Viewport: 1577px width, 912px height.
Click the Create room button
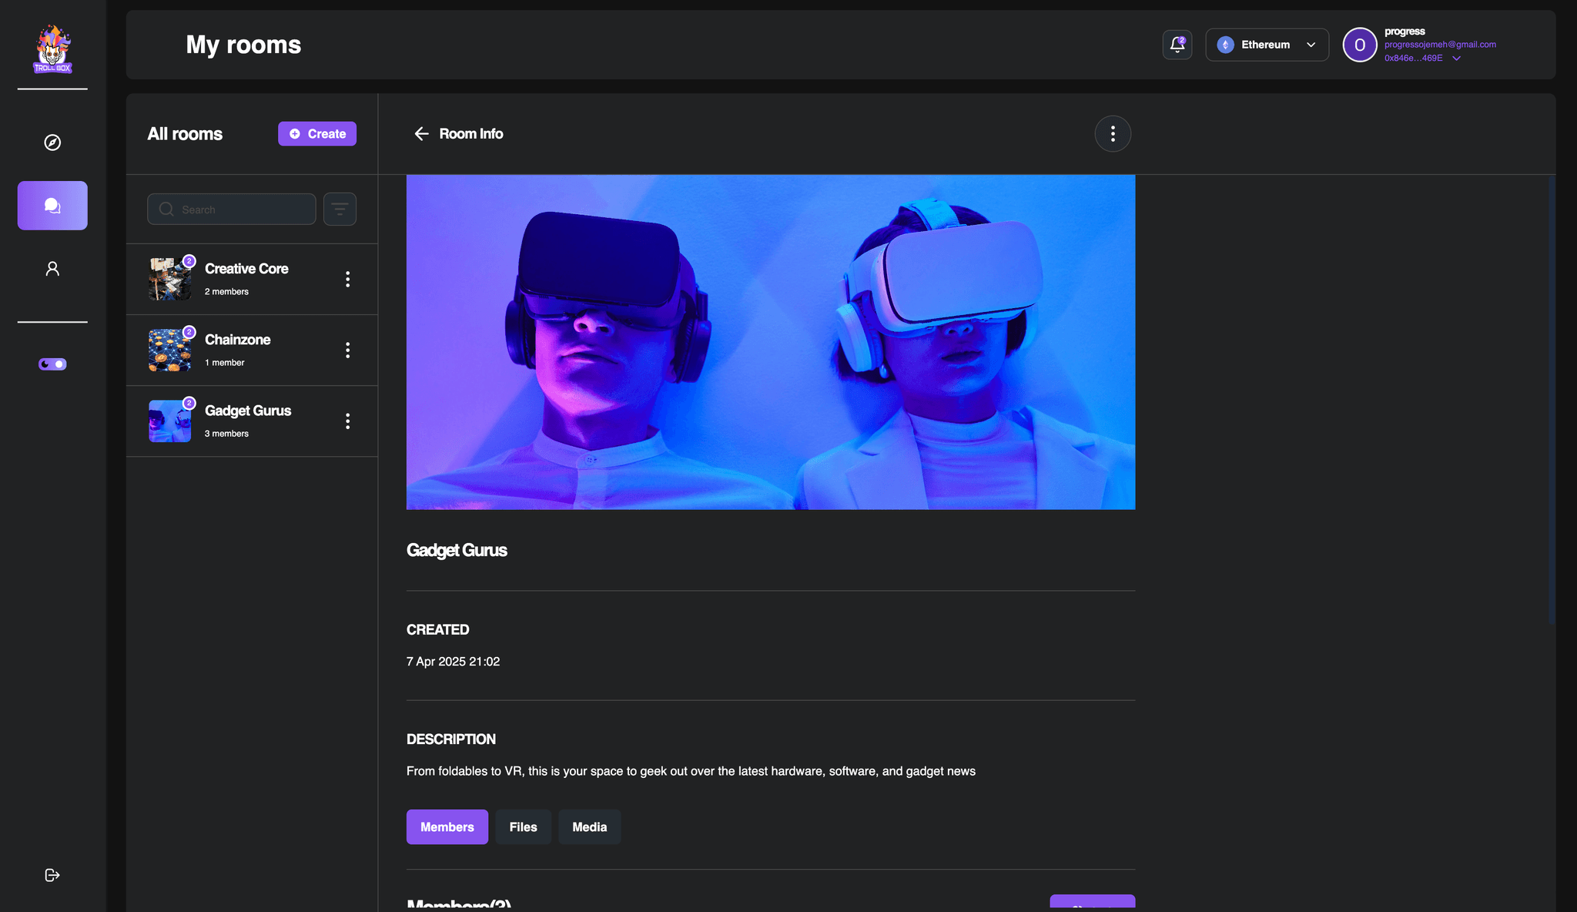316,133
